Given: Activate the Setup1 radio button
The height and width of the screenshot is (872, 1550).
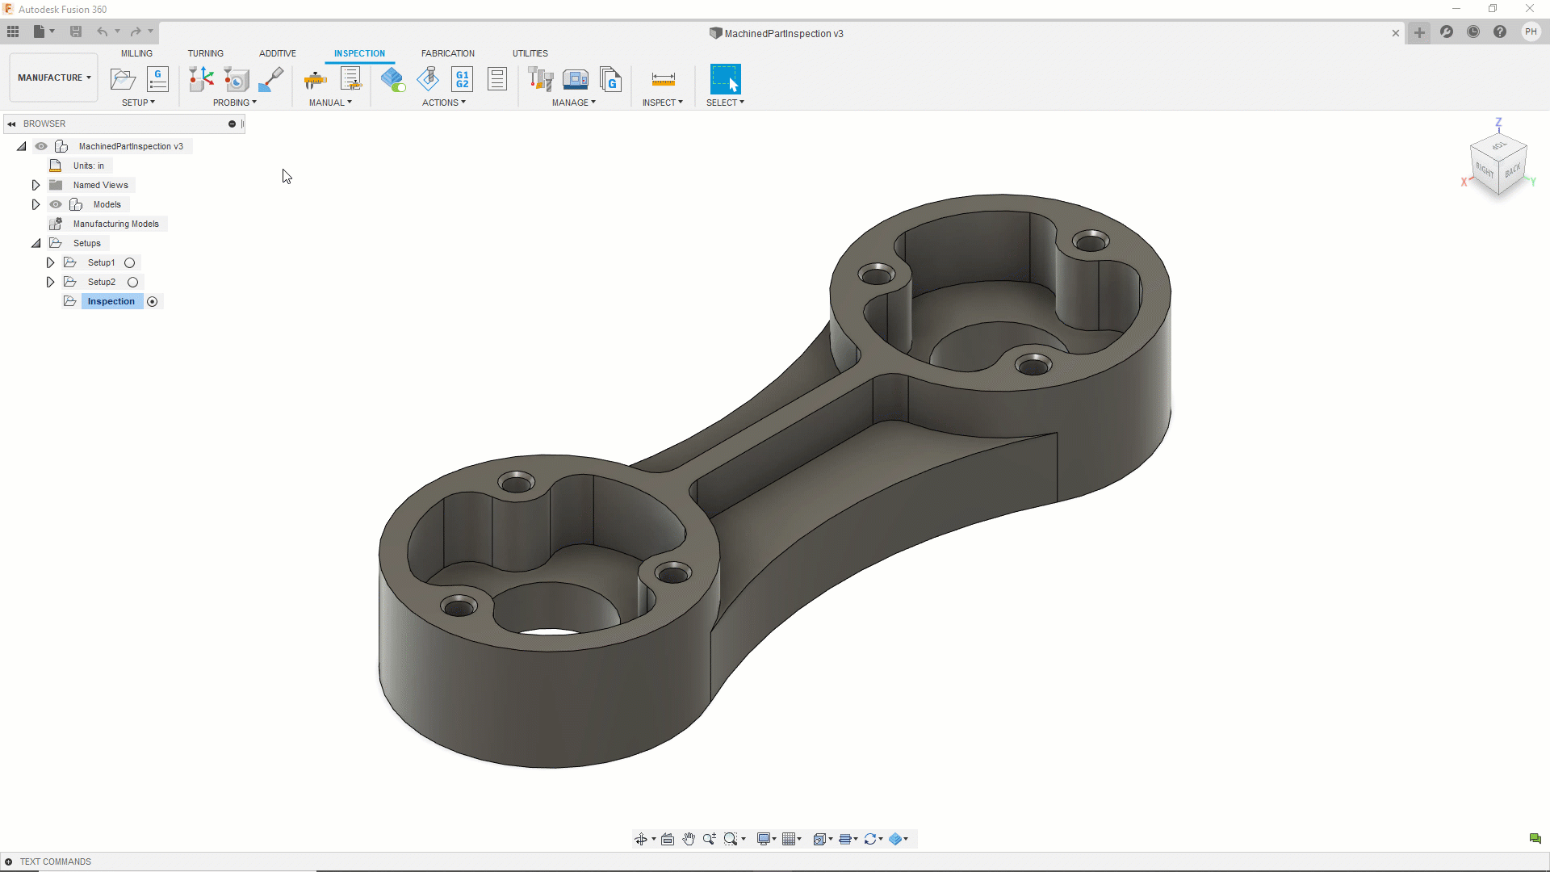Looking at the screenshot, I should [x=129, y=262].
